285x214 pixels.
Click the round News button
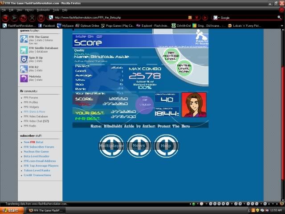coord(138,146)
